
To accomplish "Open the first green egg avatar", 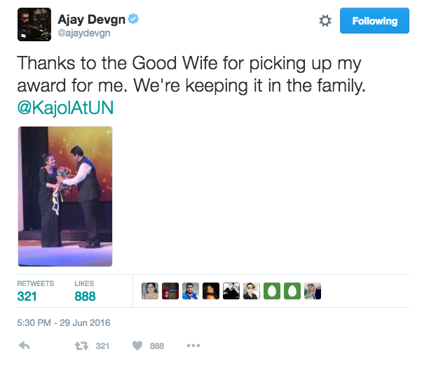I will coord(272,291).
